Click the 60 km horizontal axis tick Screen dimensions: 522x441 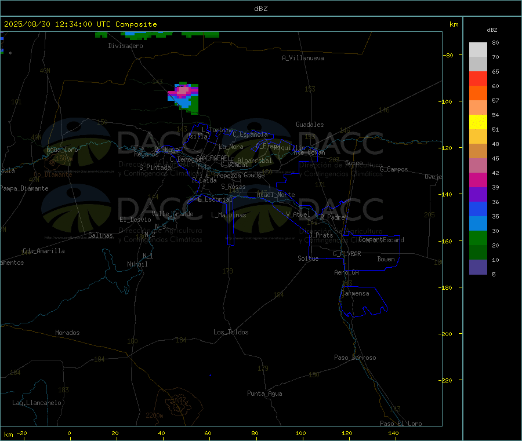tap(208, 433)
